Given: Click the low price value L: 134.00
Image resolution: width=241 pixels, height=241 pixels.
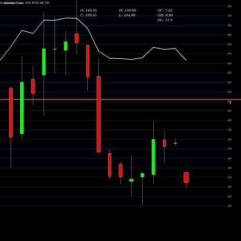Looking at the screenshot, I should coord(127,15).
